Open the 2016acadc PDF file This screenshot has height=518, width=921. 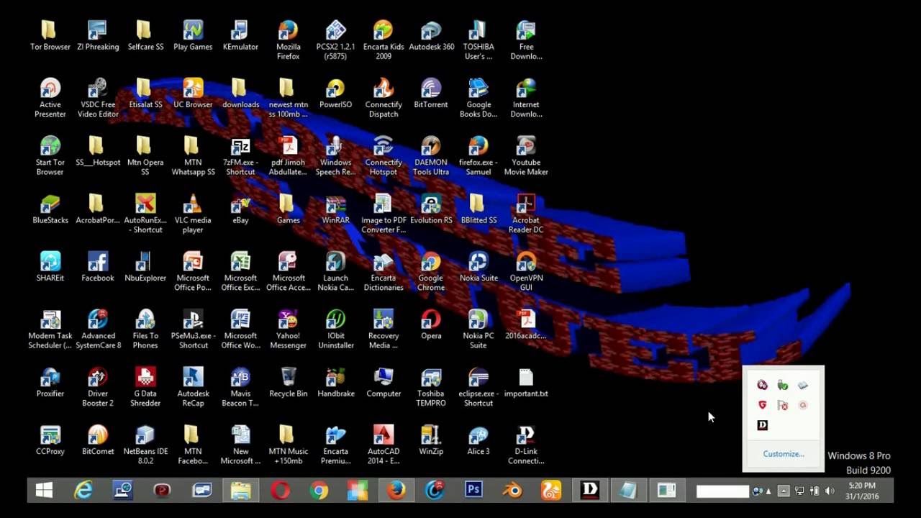(526, 325)
